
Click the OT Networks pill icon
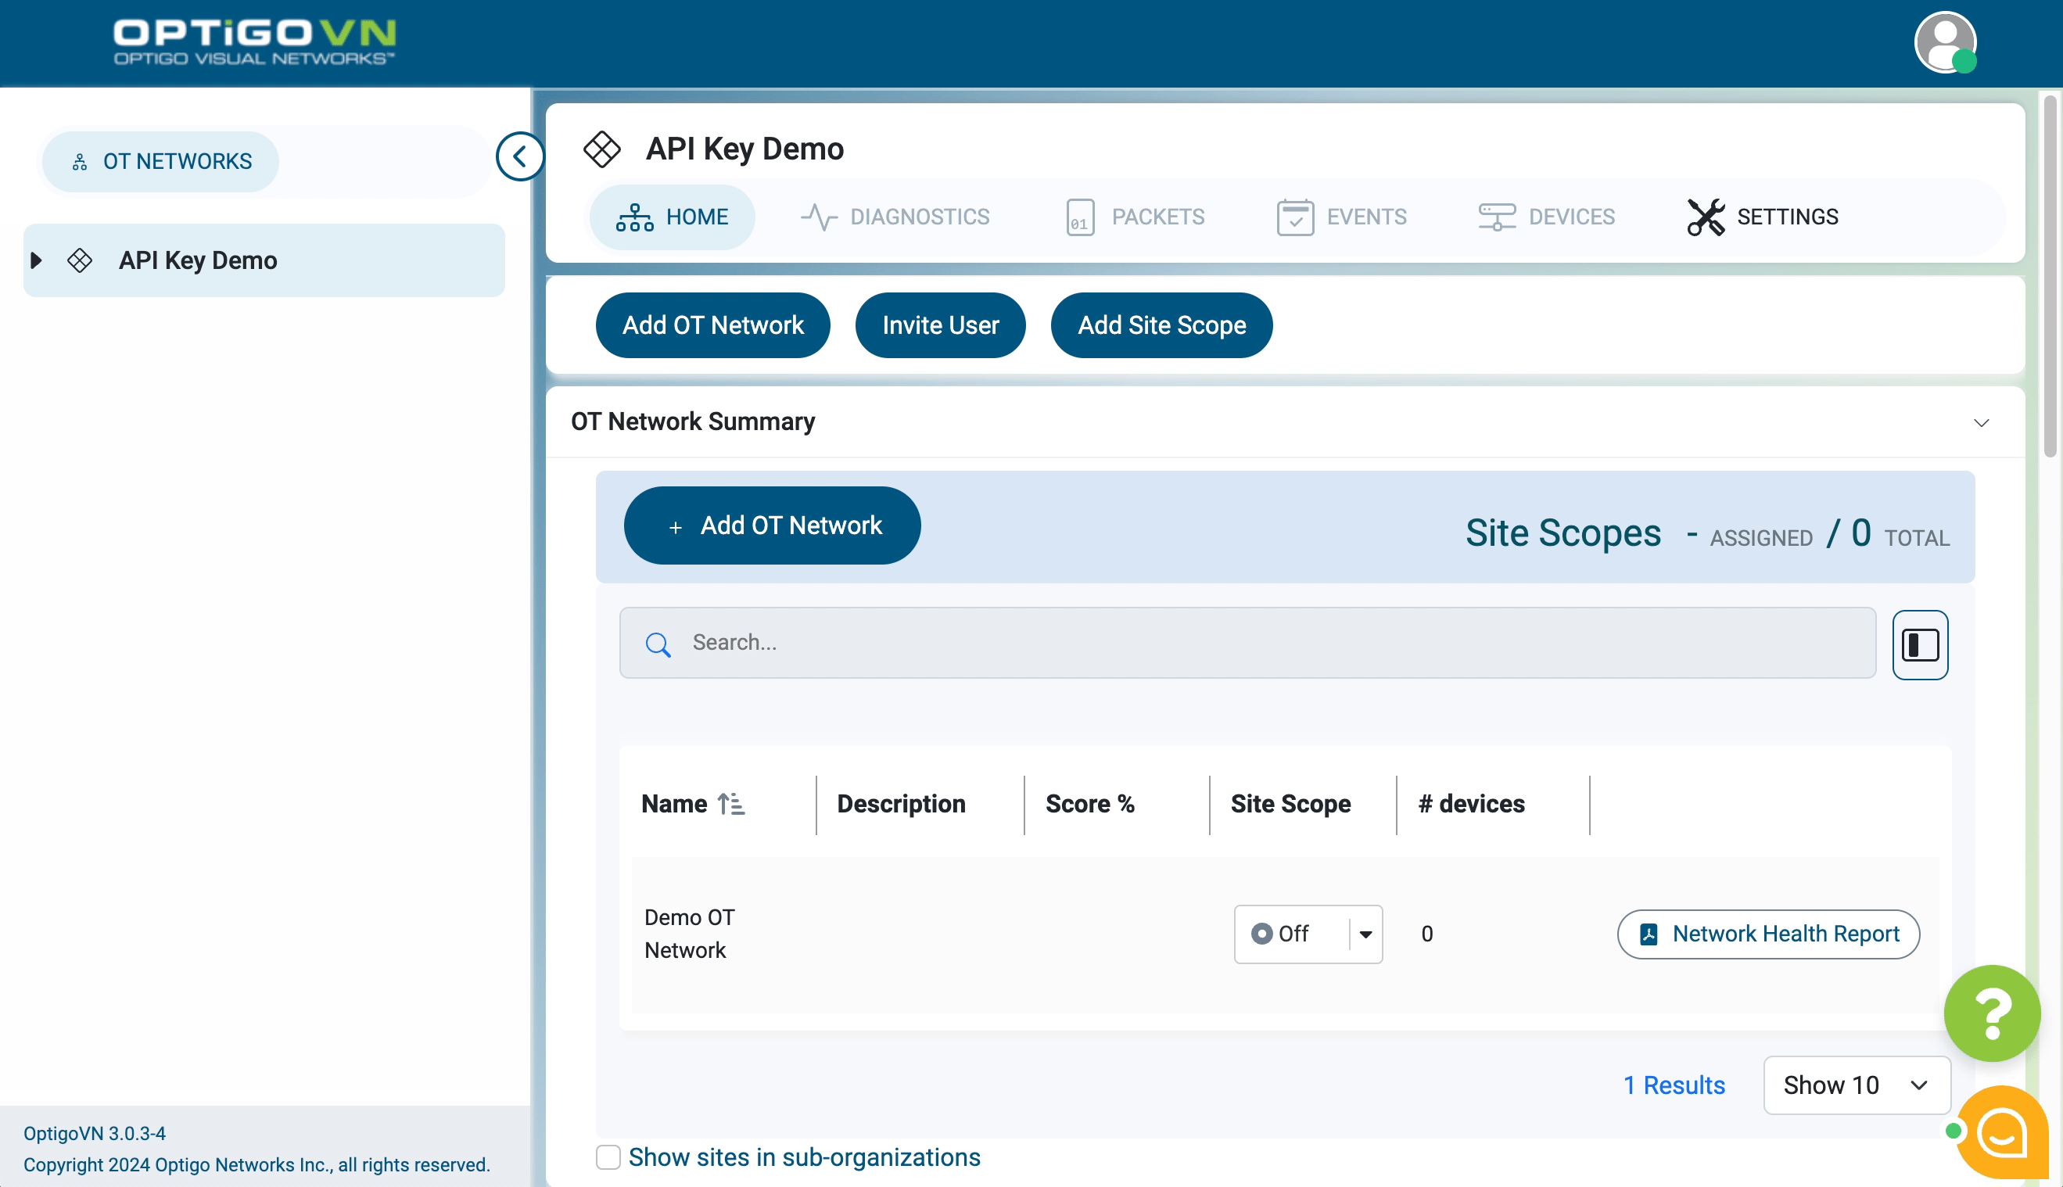coord(79,161)
